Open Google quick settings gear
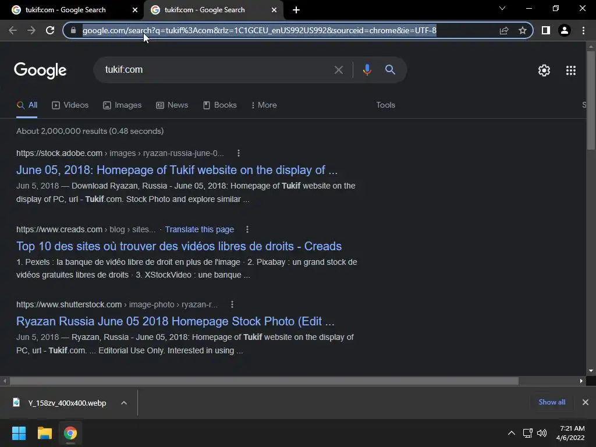The width and height of the screenshot is (596, 447). (x=544, y=70)
